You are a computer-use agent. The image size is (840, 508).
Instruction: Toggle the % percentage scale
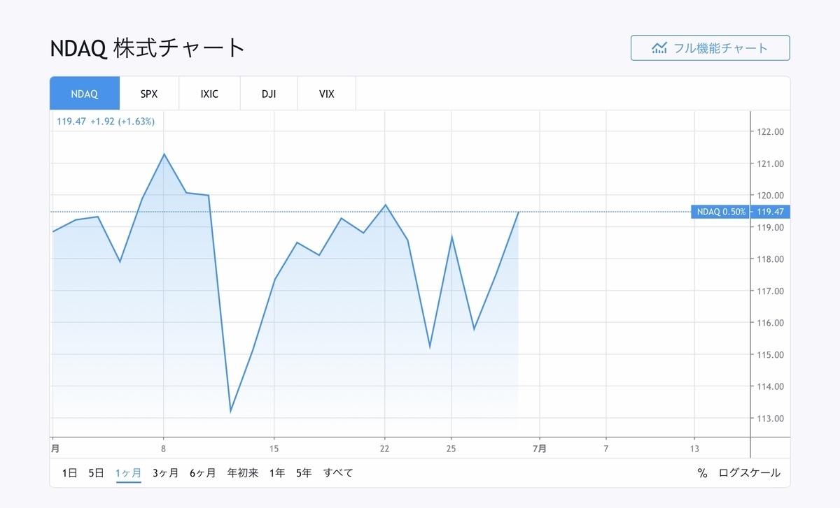pyautogui.click(x=702, y=473)
